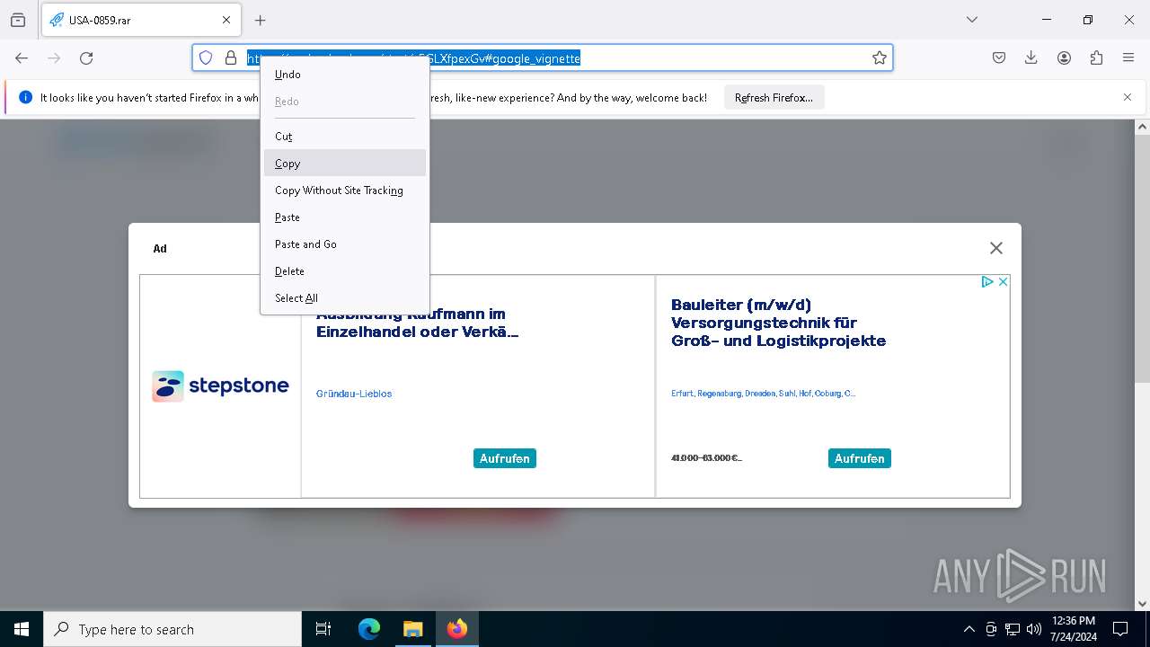Choose Paste in context menu
This screenshot has width=1150, height=647.
(345, 217)
